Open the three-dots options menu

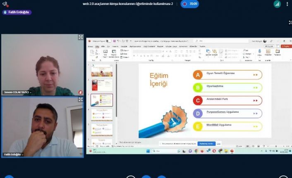[288, 4]
